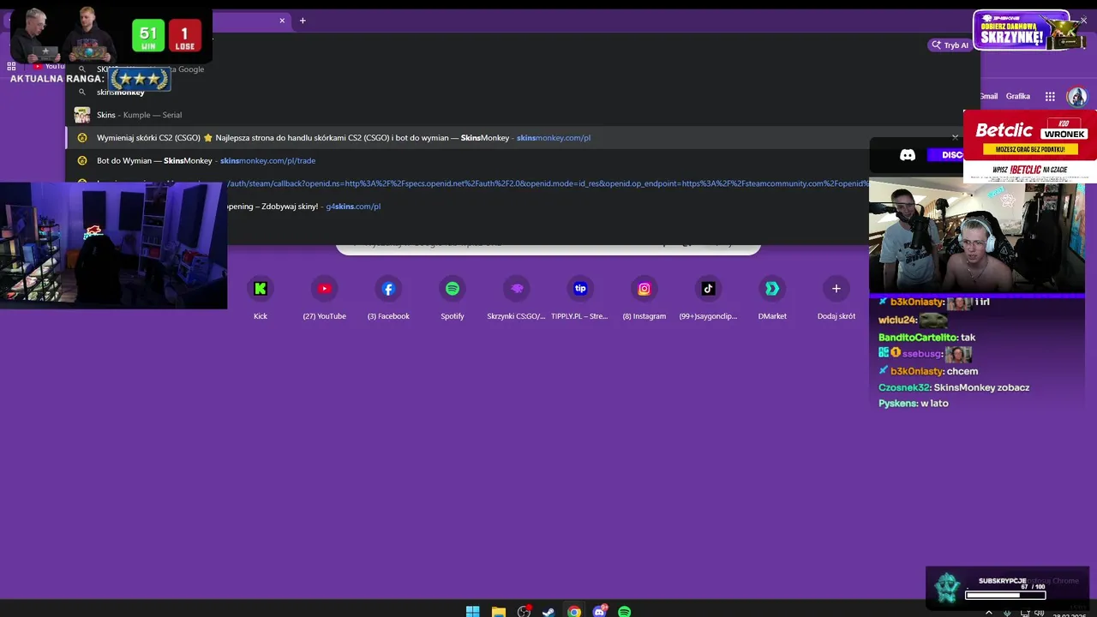Screen dimensions: 1097x617
Task: Open Chrome from the taskbar
Action: (x=574, y=611)
